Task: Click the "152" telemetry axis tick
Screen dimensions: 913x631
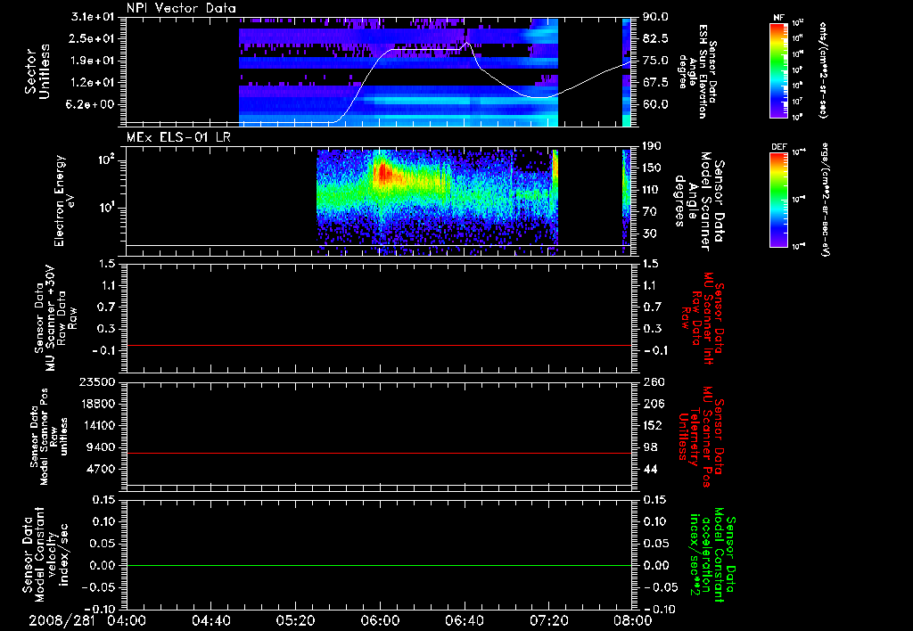Action: point(652,425)
